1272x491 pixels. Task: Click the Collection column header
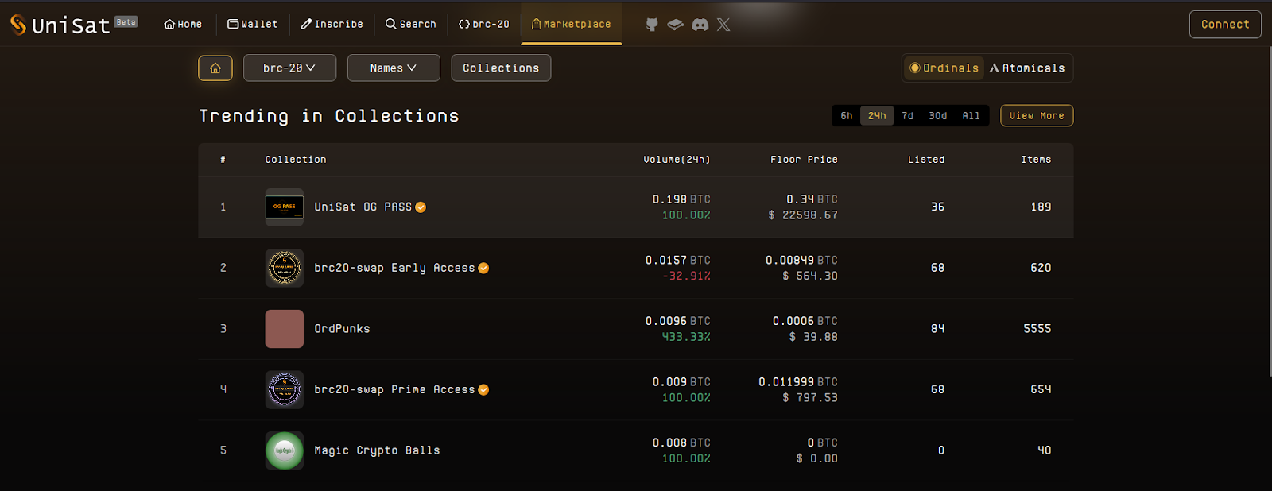(x=296, y=160)
